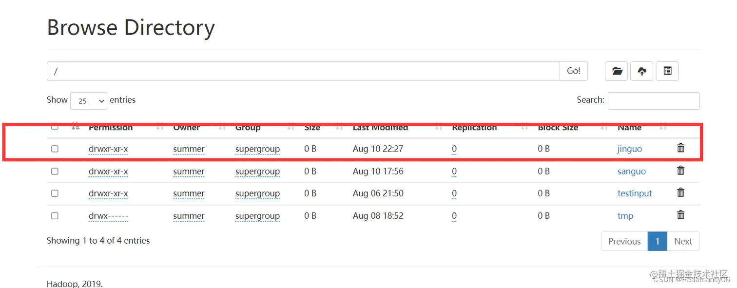Delete the testinput directory with its trash icon
The image size is (737, 288).
tap(681, 192)
